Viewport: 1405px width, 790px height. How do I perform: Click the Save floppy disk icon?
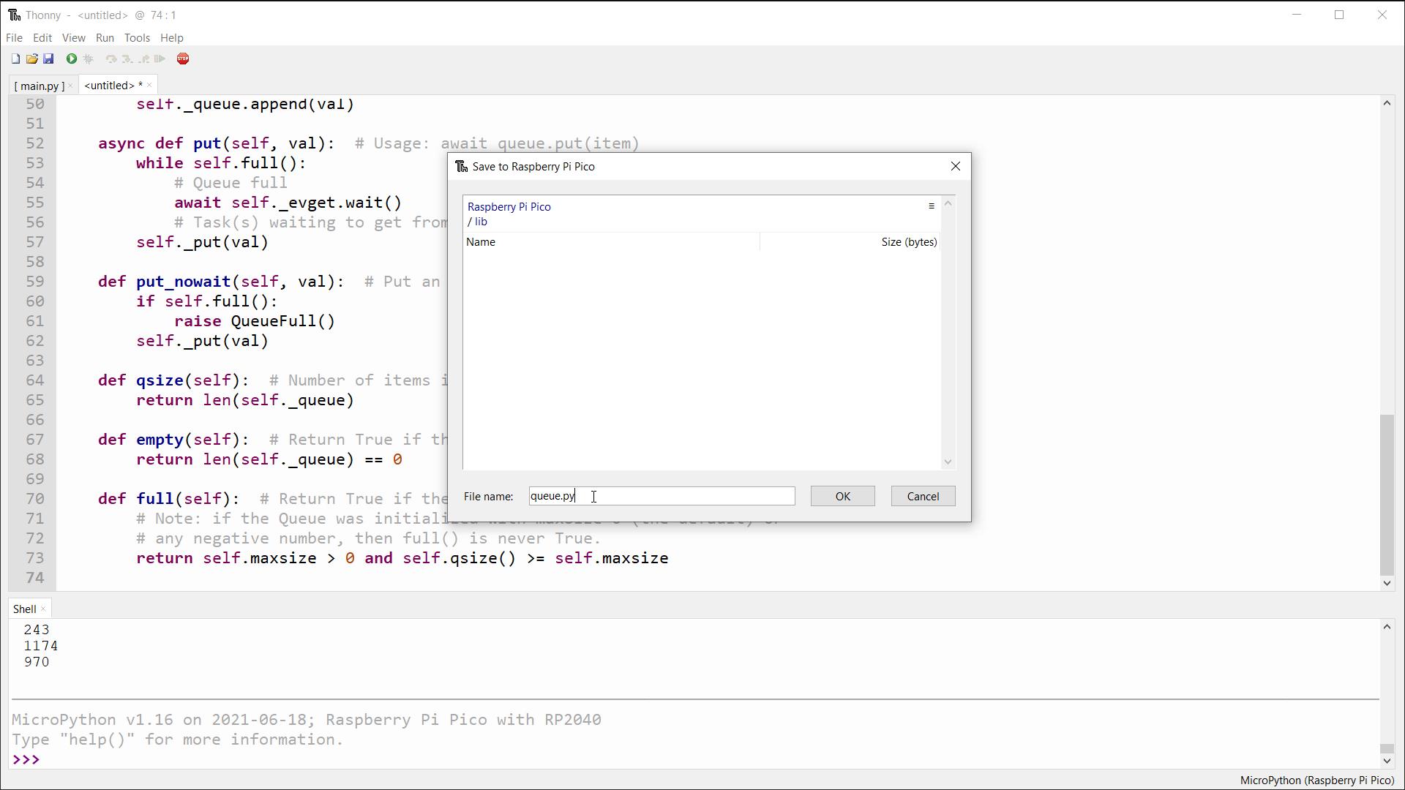pyautogui.click(x=48, y=59)
